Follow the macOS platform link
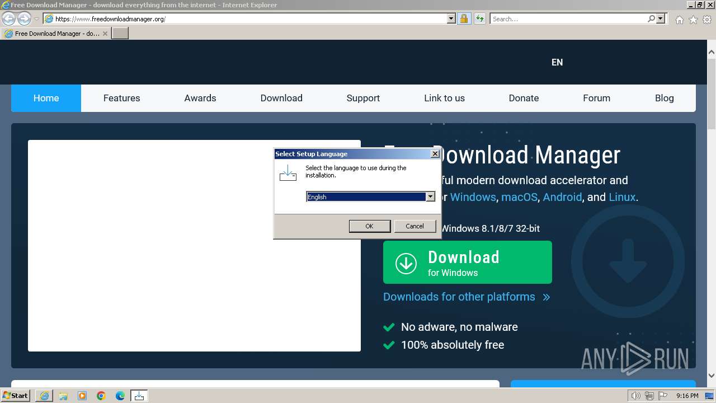Viewport: 716px width, 403px height. coord(519,197)
